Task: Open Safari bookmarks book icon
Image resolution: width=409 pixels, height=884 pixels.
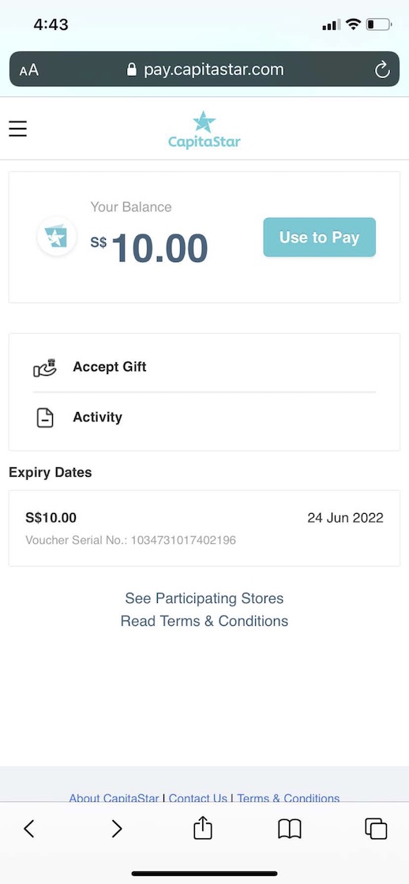Action: pos(290,829)
